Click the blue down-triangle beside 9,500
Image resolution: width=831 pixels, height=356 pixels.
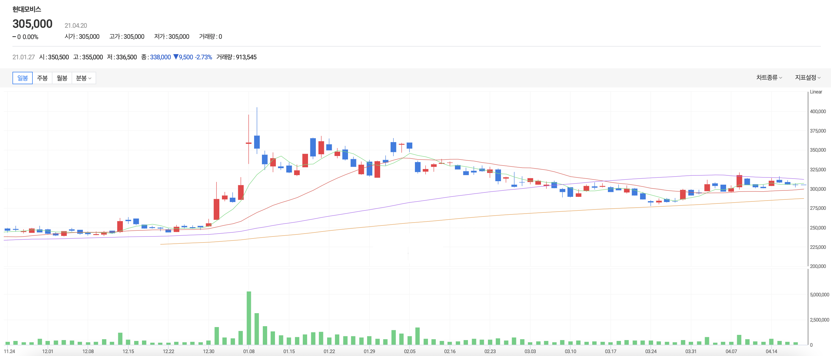[x=176, y=57]
